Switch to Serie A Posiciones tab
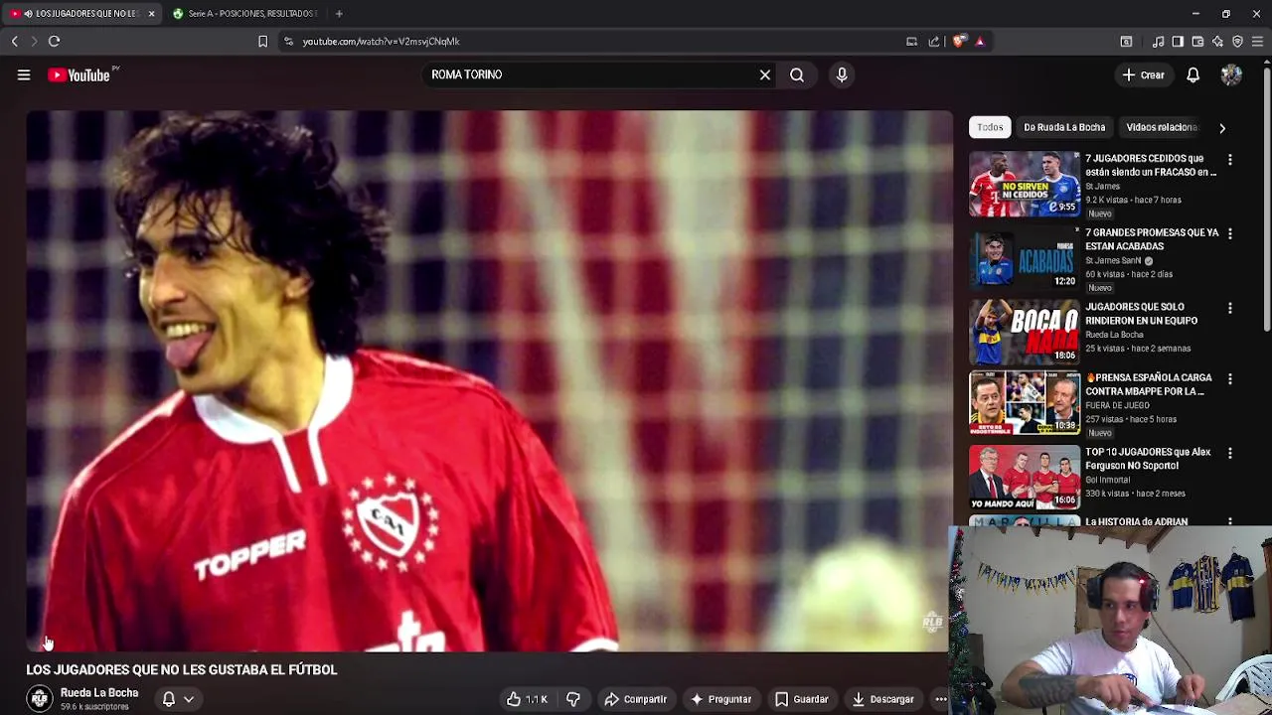The width and height of the screenshot is (1272, 715). pyautogui.click(x=244, y=14)
